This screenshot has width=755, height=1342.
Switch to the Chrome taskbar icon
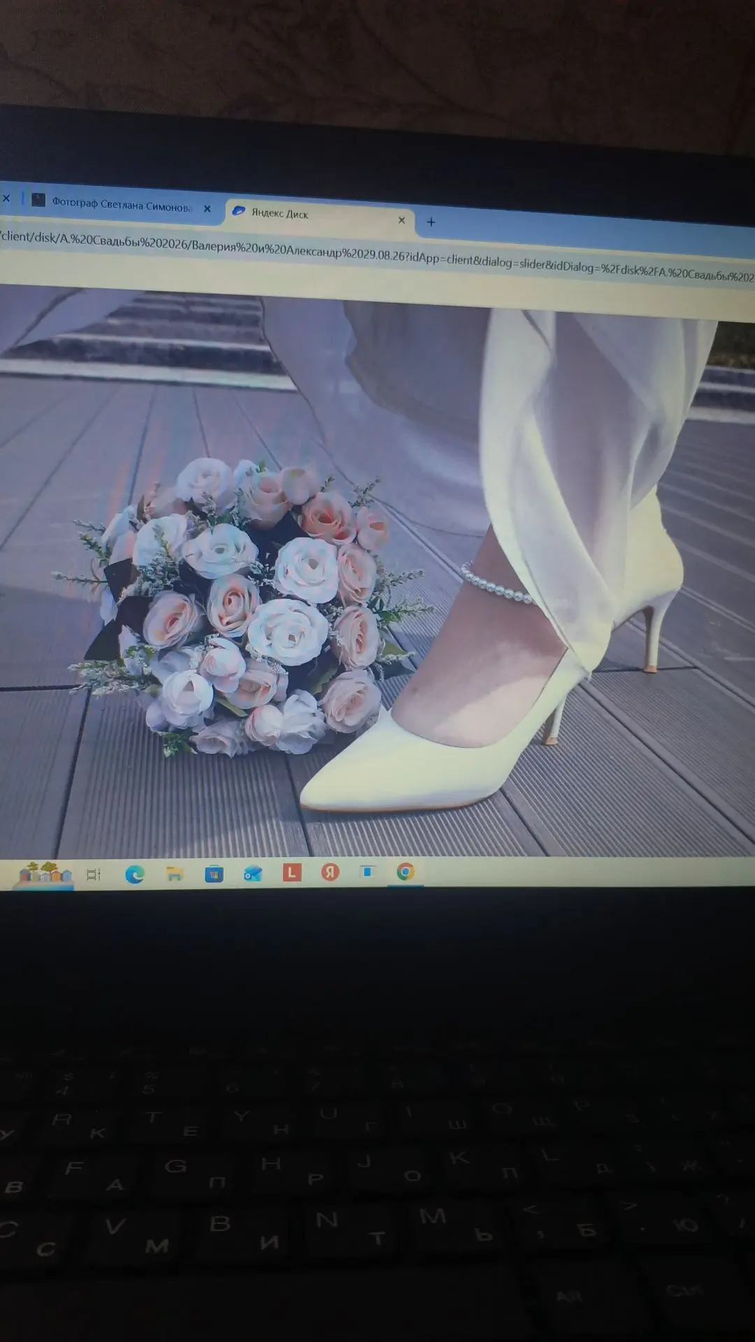405,872
